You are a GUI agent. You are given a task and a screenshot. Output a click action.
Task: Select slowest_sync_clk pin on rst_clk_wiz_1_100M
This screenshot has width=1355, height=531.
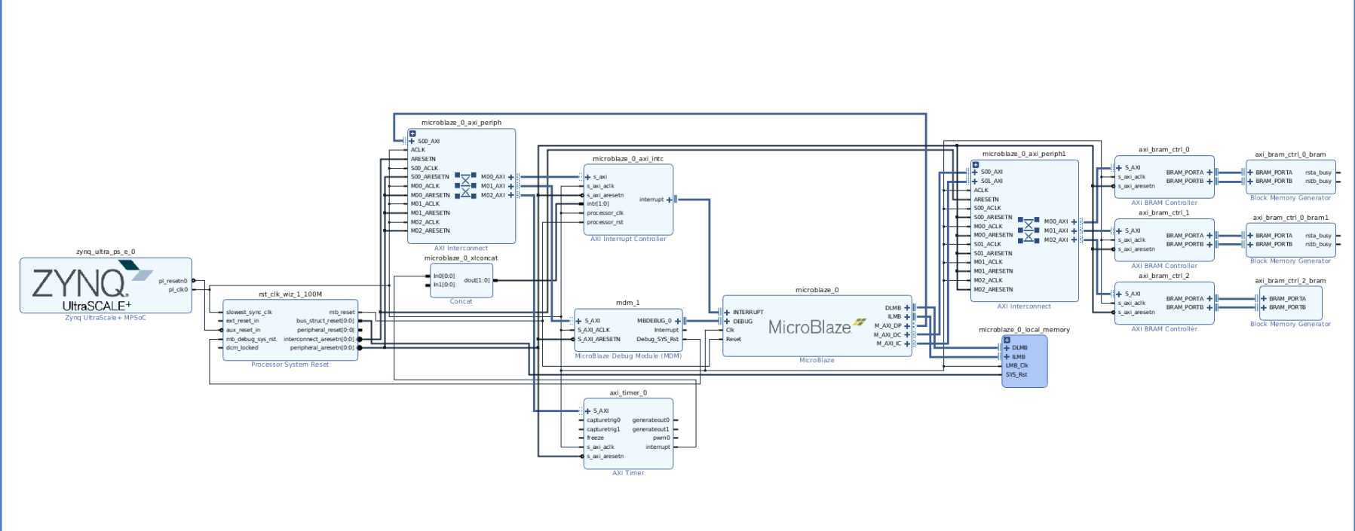tap(249, 313)
